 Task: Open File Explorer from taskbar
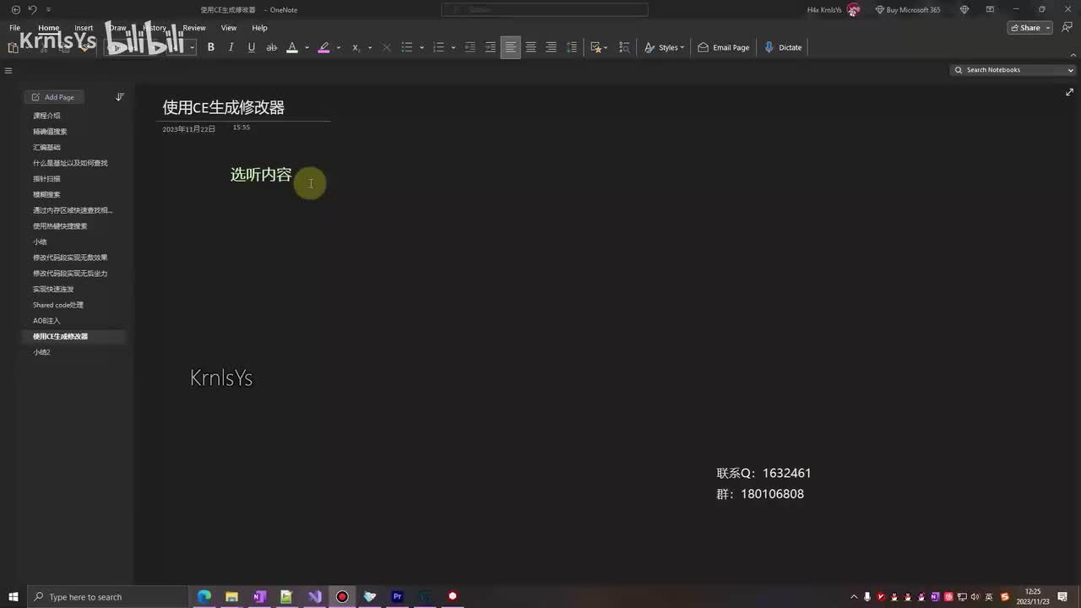click(231, 597)
